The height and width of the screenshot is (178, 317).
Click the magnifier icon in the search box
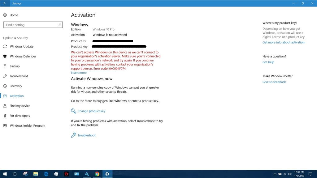[x=60, y=25]
